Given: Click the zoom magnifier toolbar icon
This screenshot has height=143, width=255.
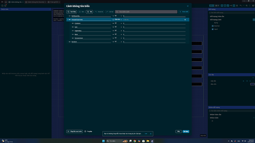Looking at the screenshot, I should click(x=247, y=6).
